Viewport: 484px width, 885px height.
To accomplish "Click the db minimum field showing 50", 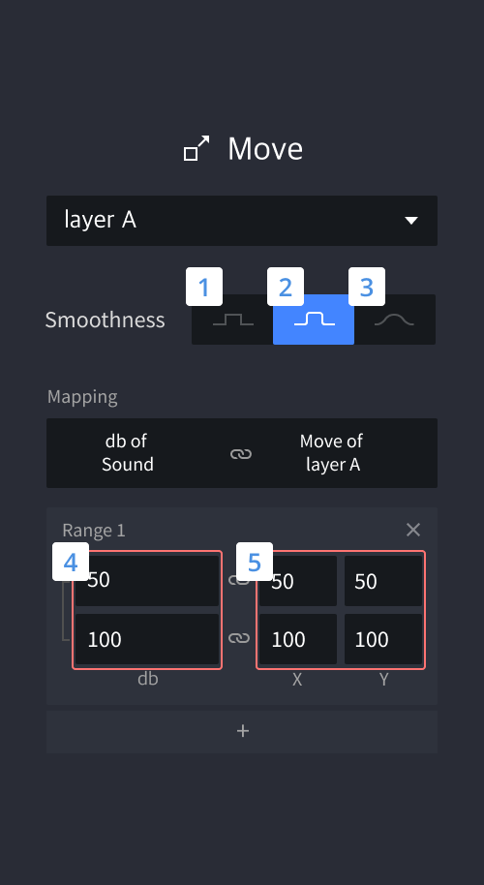I will click(147, 581).
